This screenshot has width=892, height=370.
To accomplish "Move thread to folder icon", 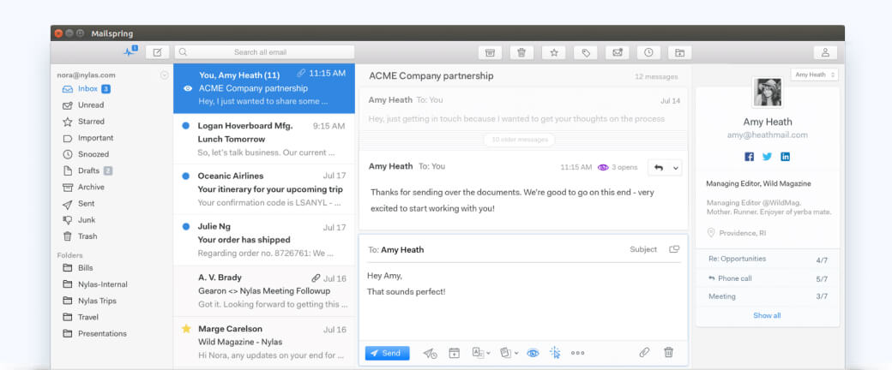I will [680, 52].
